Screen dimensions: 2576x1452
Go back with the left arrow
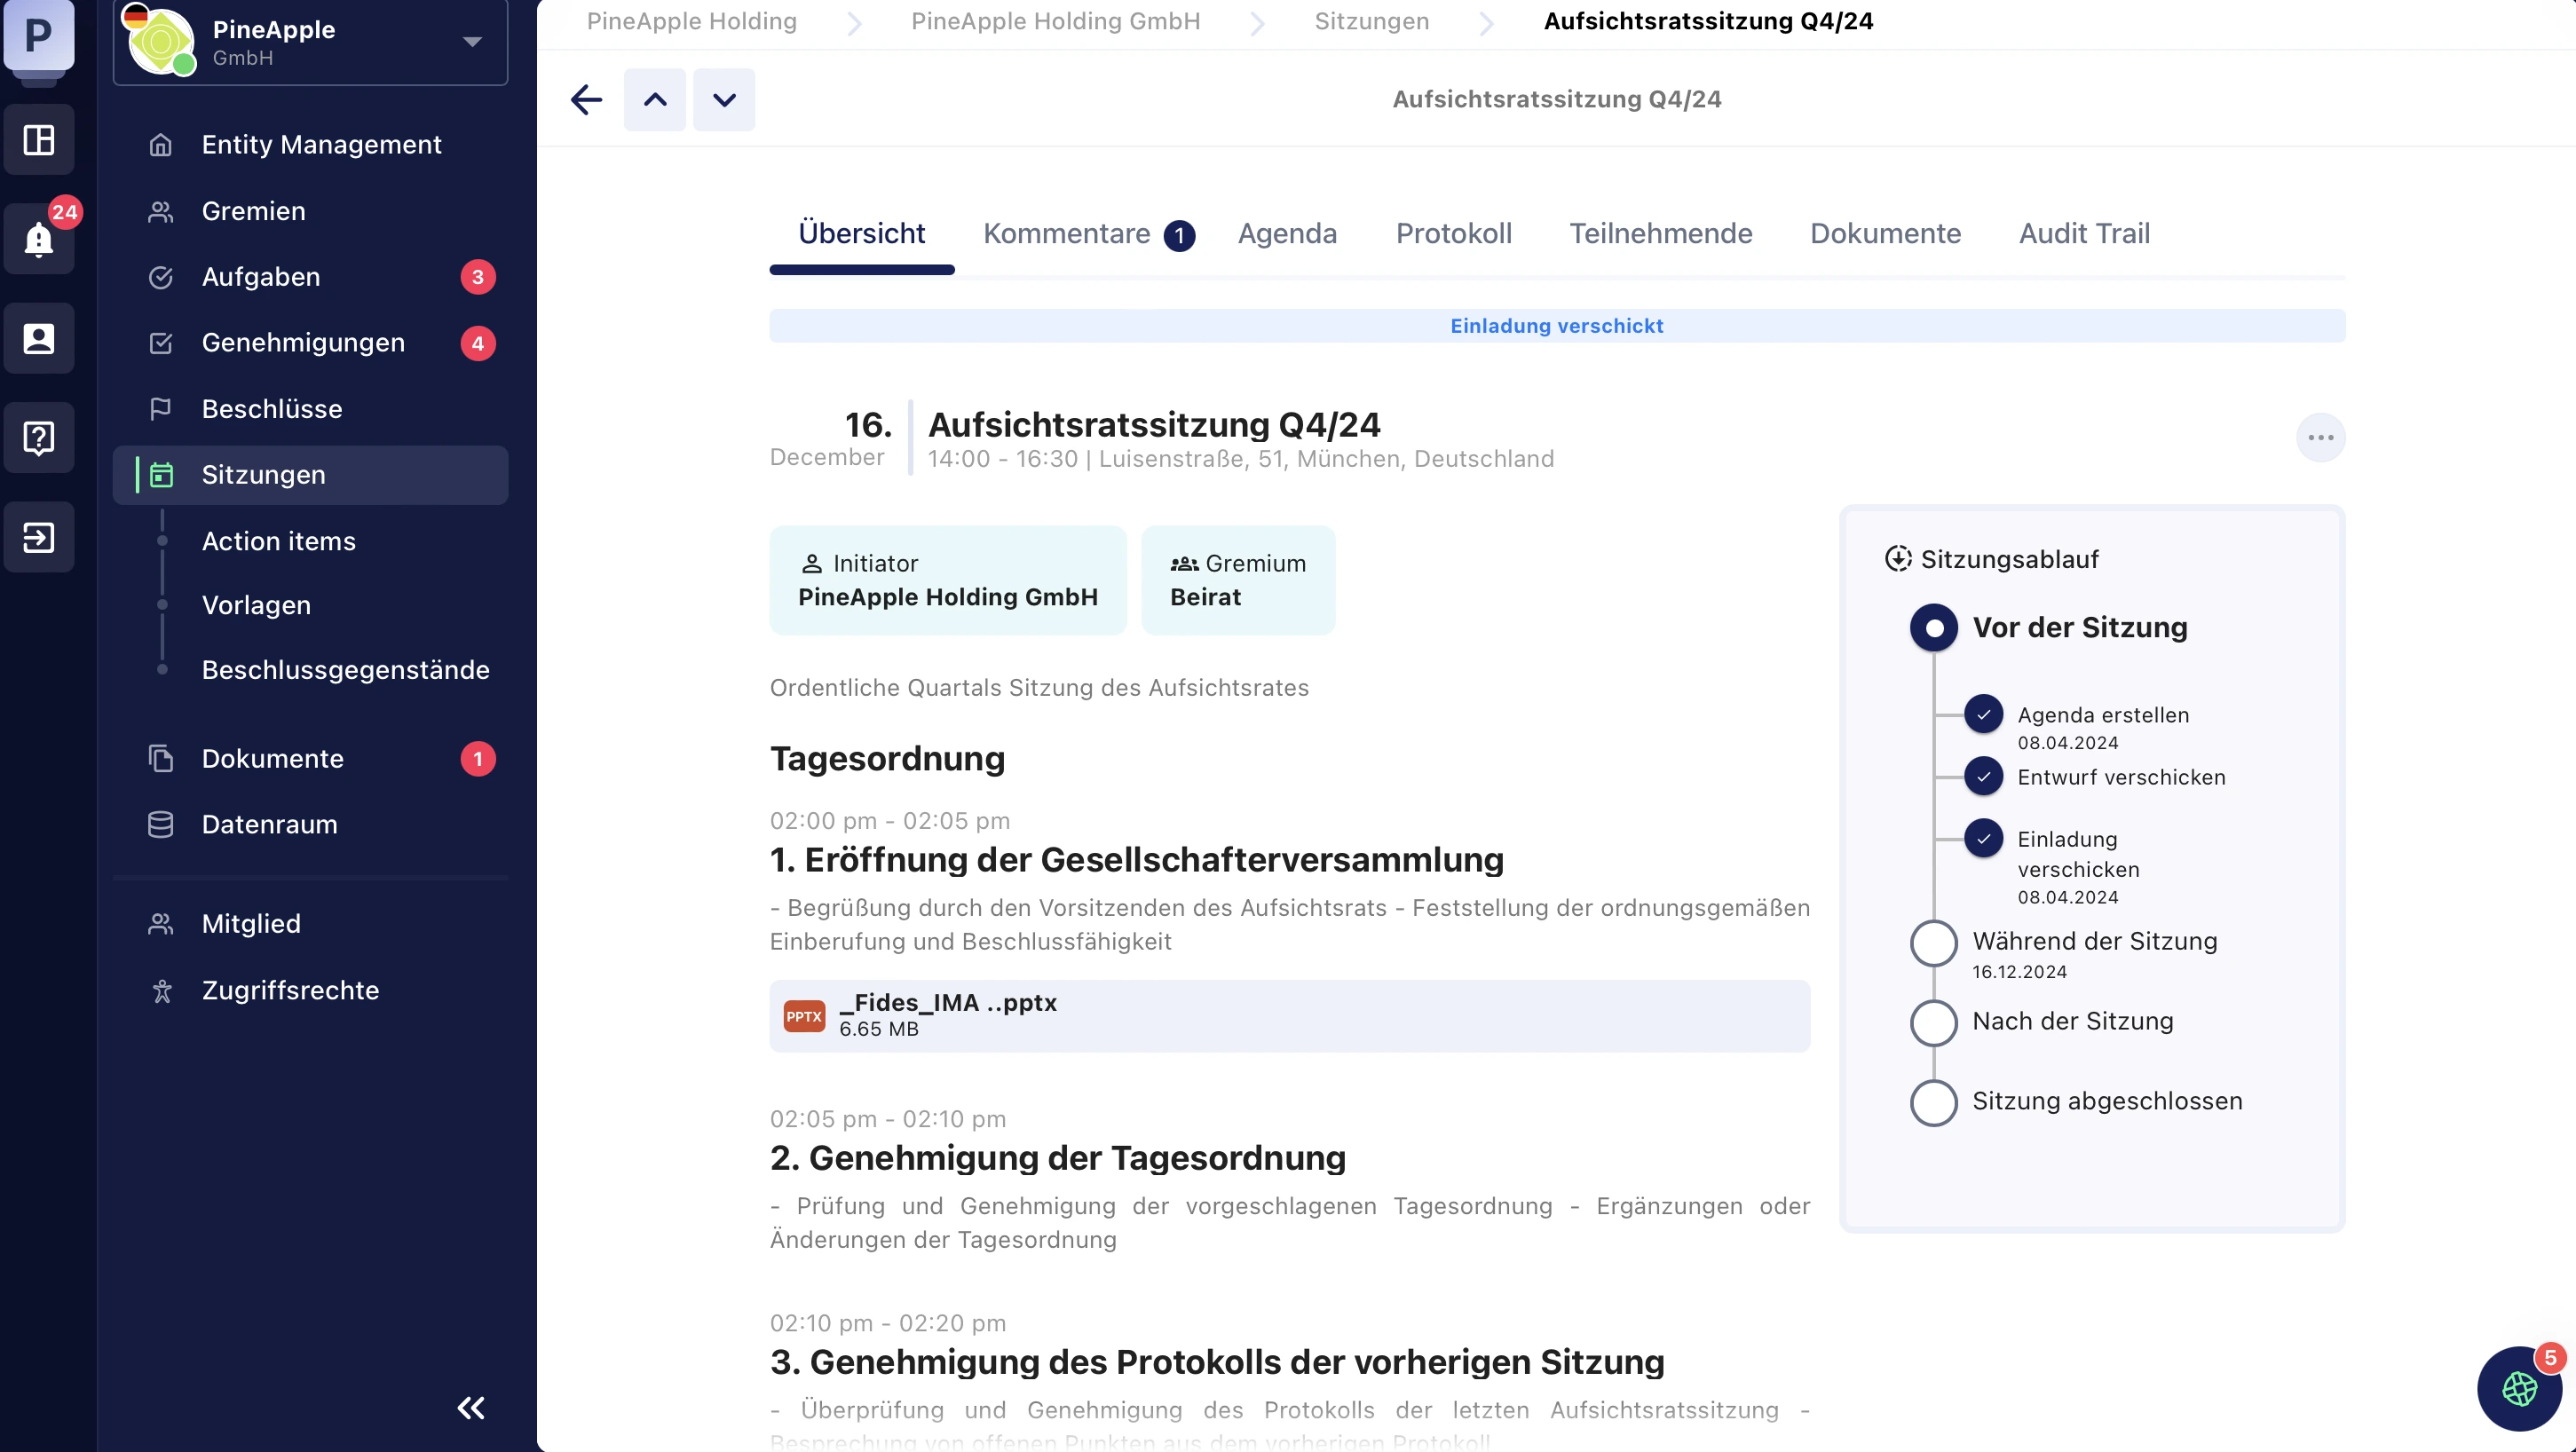586,99
